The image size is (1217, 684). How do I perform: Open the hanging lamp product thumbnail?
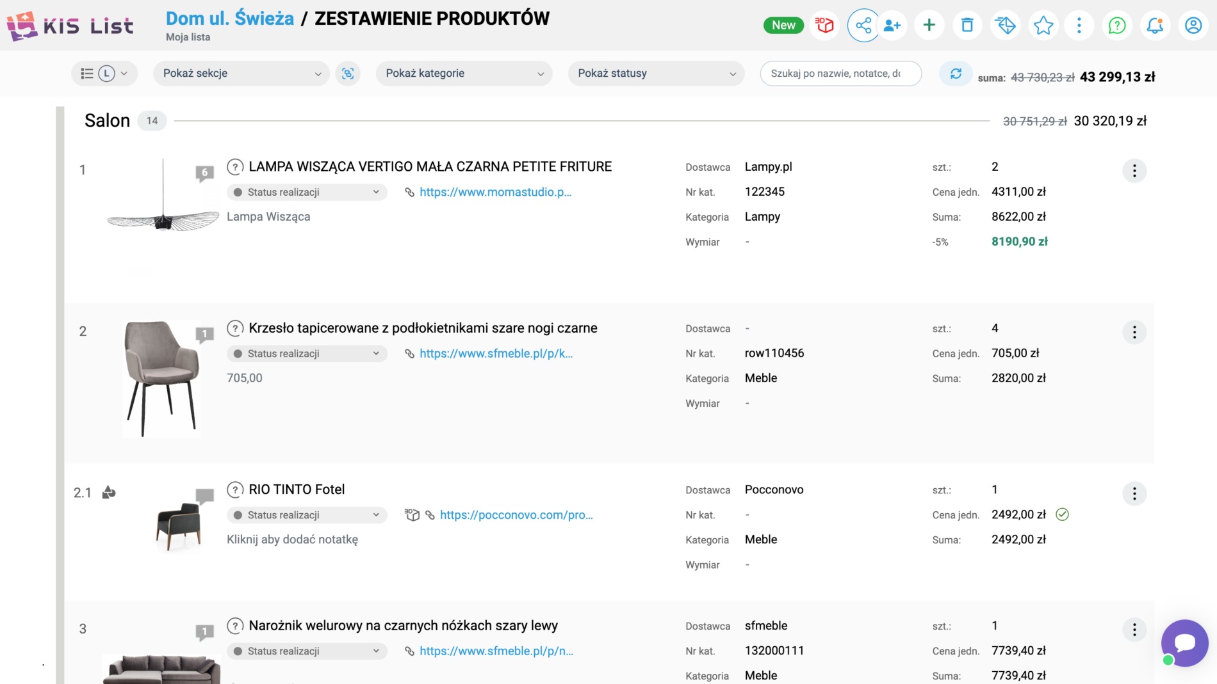(163, 196)
